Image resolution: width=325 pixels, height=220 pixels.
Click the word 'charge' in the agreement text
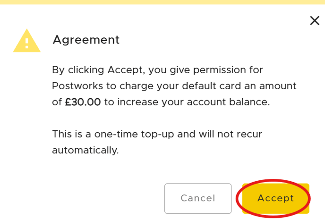pyautogui.click(x=137, y=86)
